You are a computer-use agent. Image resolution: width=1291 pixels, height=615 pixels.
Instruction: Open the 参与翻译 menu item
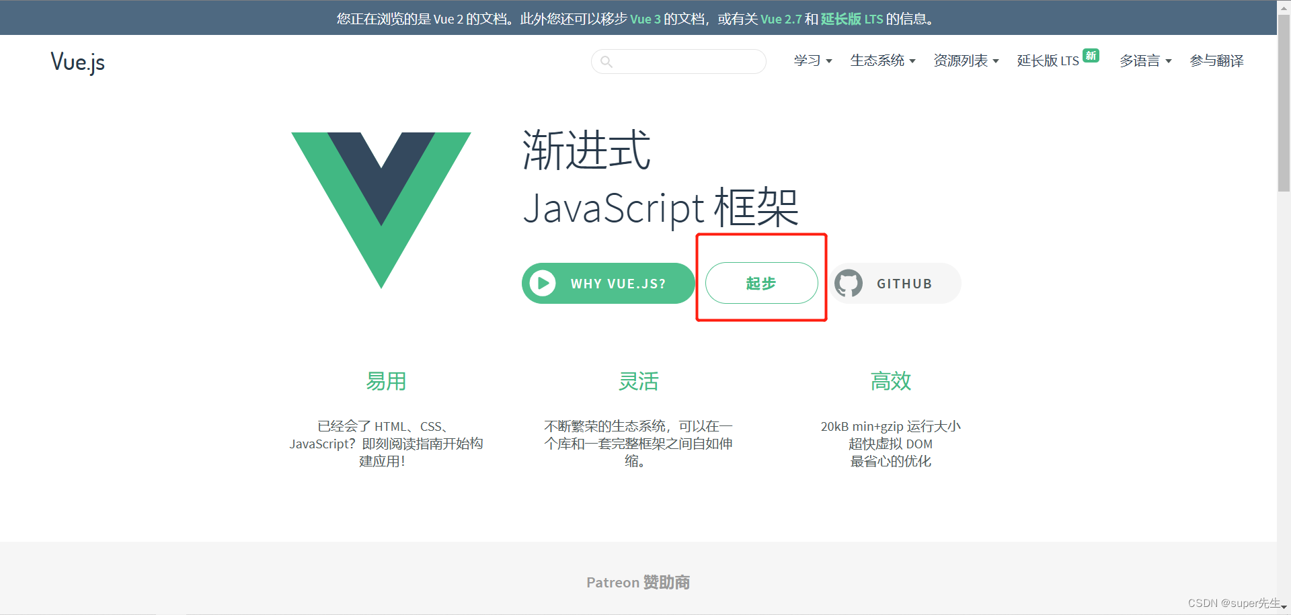(1216, 60)
